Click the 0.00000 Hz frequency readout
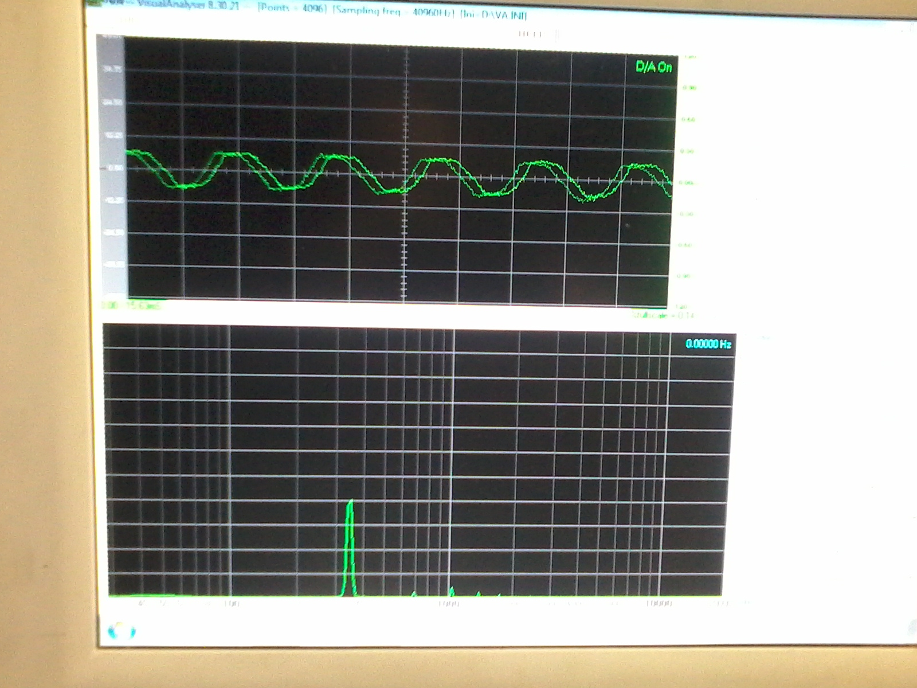Viewport: 917px width, 688px height. point(708,344)
